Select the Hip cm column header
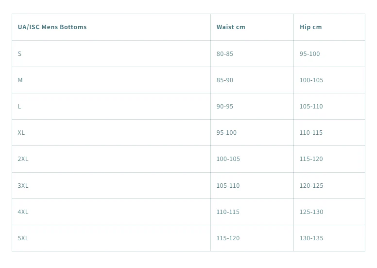 (x=310, y=27)
